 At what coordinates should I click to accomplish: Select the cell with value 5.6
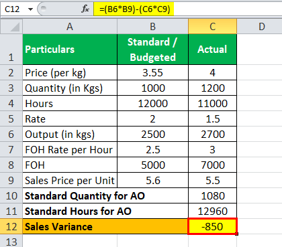click(152, 180)
